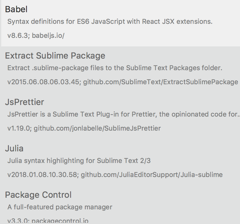Open the github.com/JuliaEditorSupport/Julia-sublime link
The height and width of the screenshot is (224, 240).
coord(152,175)
